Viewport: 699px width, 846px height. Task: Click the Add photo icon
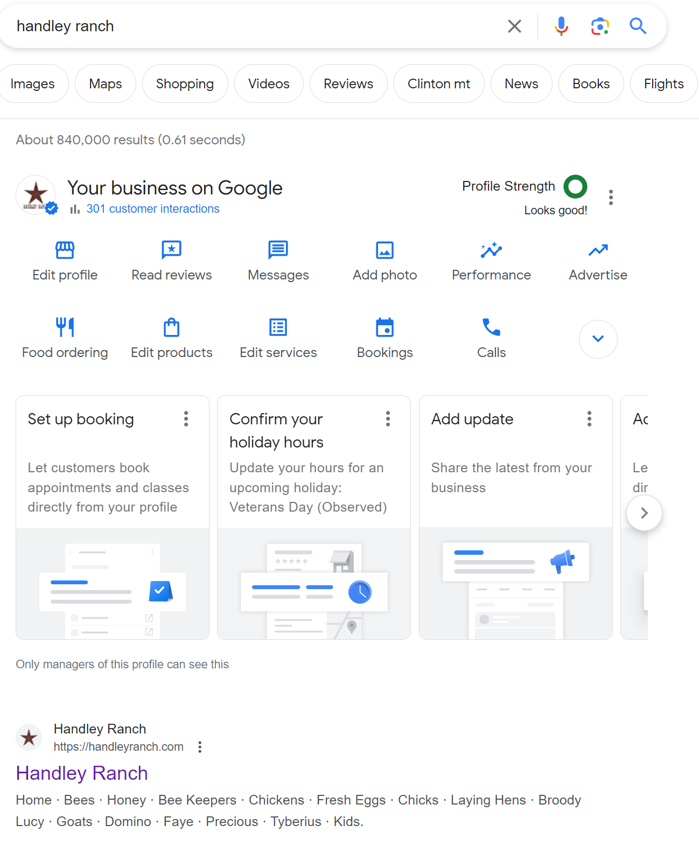(x=385, y=250)
